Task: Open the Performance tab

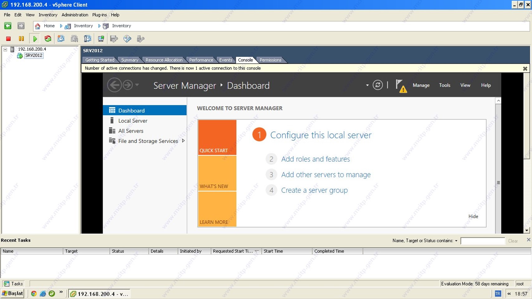Action: pos(201,60)
